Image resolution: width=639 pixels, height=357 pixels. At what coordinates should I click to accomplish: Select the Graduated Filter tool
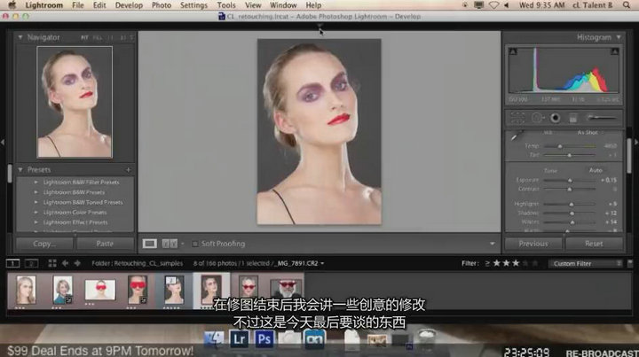click(x=572, y=117)
